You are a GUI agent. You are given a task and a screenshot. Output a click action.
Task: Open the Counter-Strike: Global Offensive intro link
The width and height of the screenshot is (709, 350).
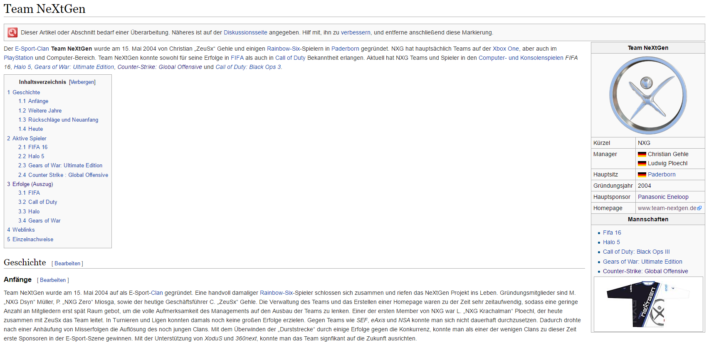click(x=160, y=67)
